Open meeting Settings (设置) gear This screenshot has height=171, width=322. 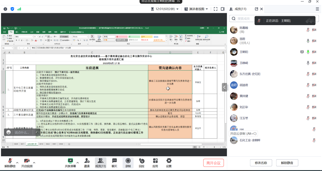pos(169,163)
